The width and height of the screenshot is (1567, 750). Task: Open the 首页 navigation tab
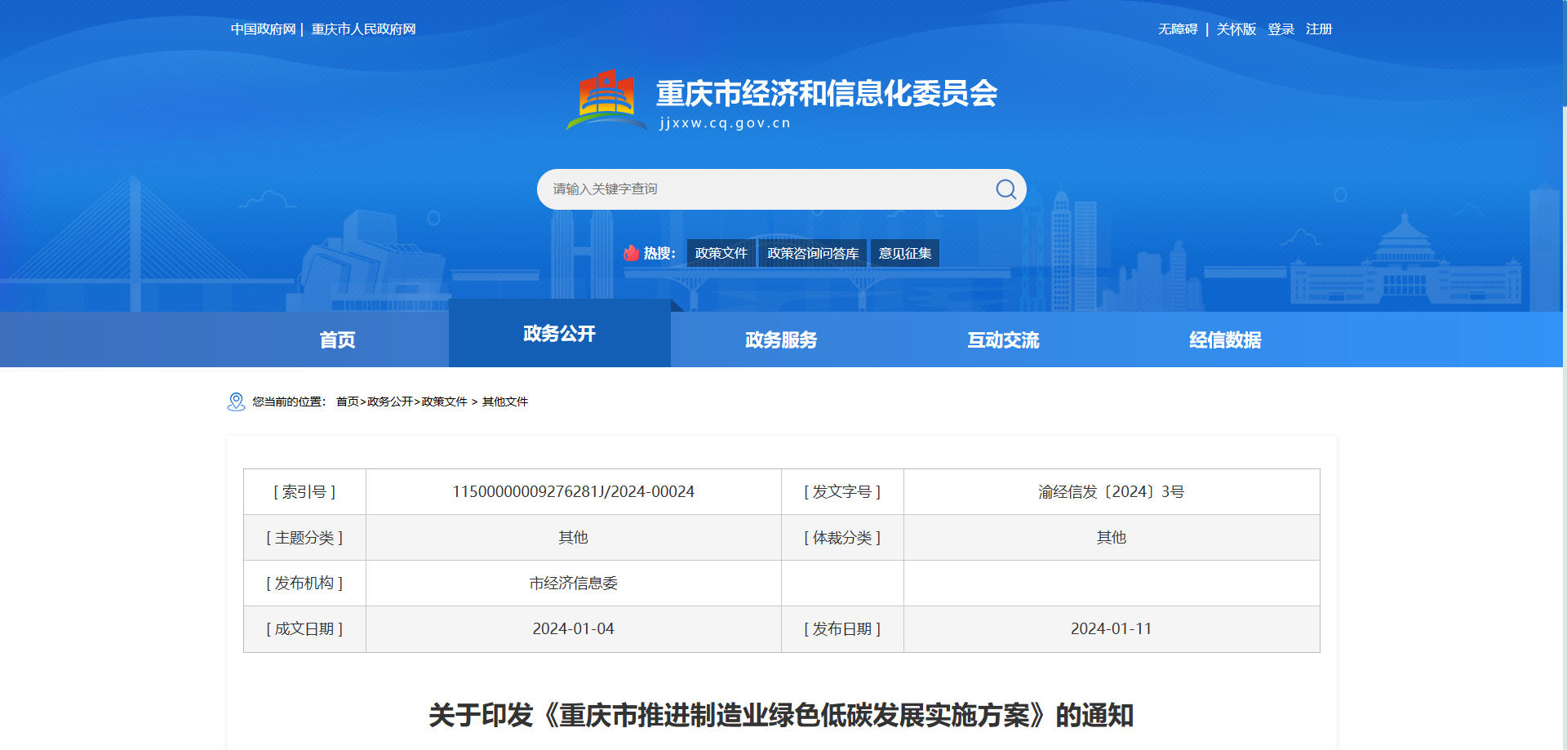click(337, 339)
